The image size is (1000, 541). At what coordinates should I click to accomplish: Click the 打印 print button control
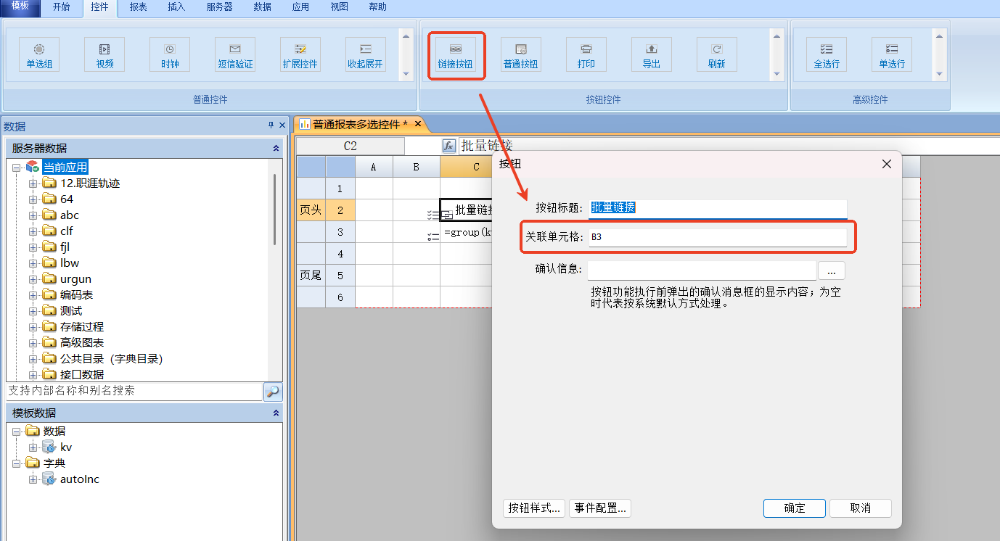click(x=586, y=55)
